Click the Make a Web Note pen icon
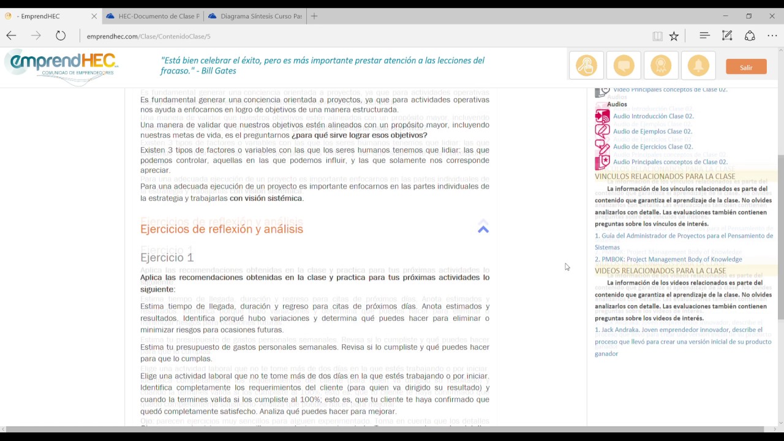The width and height of the screenshot is (784, 441). click(727, 36)
